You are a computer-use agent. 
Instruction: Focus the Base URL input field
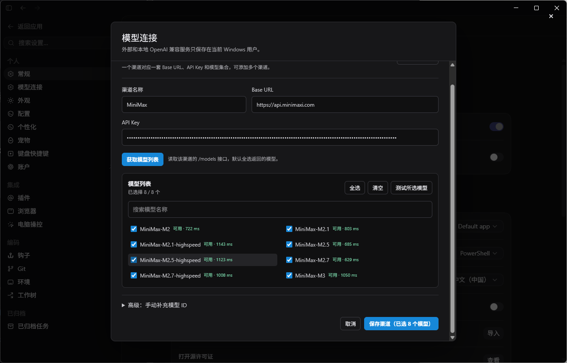pos(345,104)
